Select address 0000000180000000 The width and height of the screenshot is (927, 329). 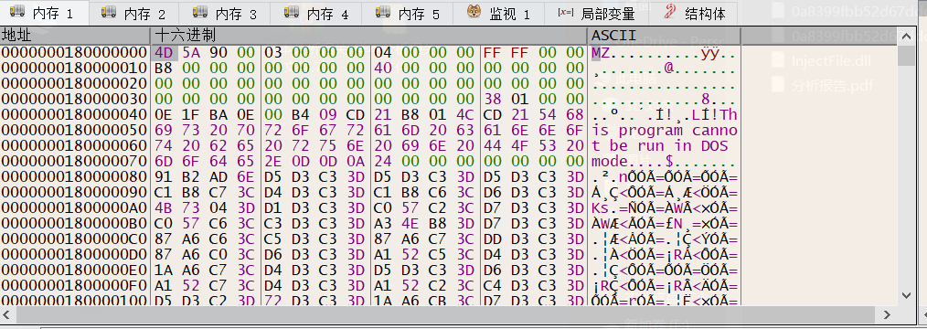tap(74, 53)
